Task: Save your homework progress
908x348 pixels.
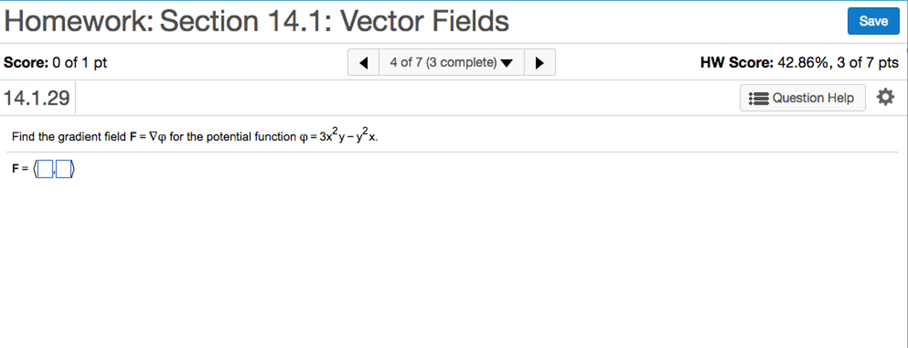Action: pos(873,21)
